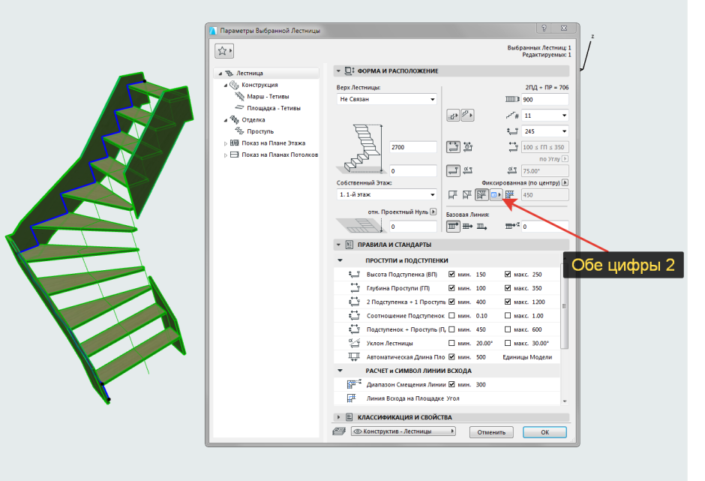The height and width of the screenshot is (481, 705).
Task: Choose the winder turning type icon
Action: point(481,195)
